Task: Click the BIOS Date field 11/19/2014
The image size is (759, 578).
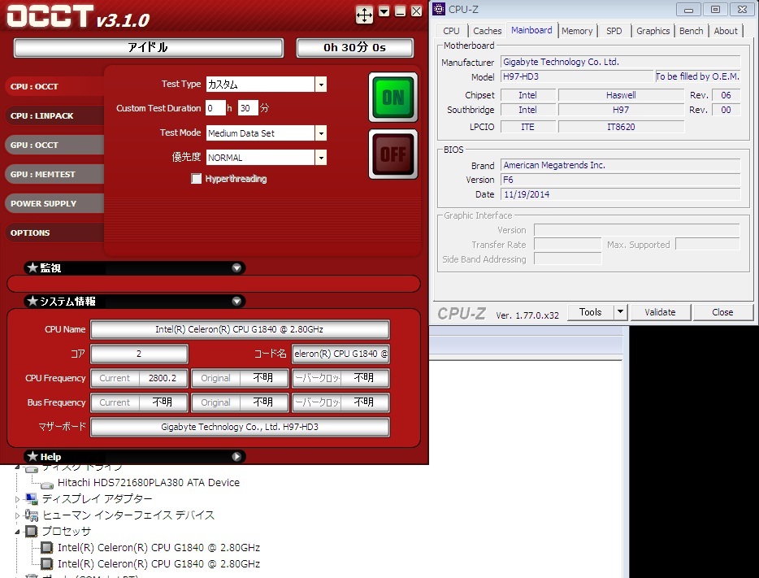Action: (x=621, y=194)
